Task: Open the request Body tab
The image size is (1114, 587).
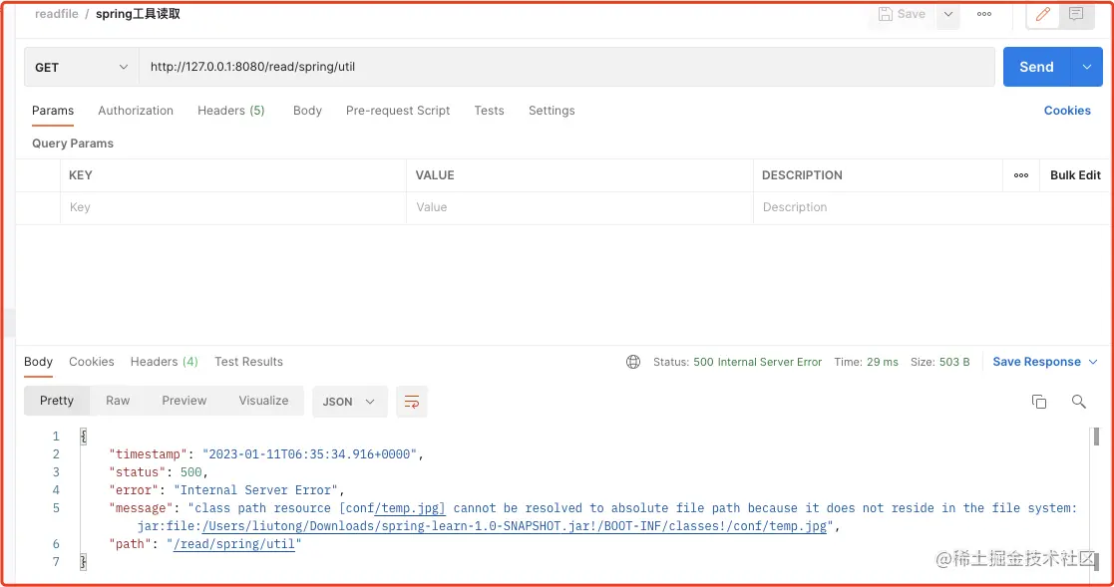Action: point(307,111)
